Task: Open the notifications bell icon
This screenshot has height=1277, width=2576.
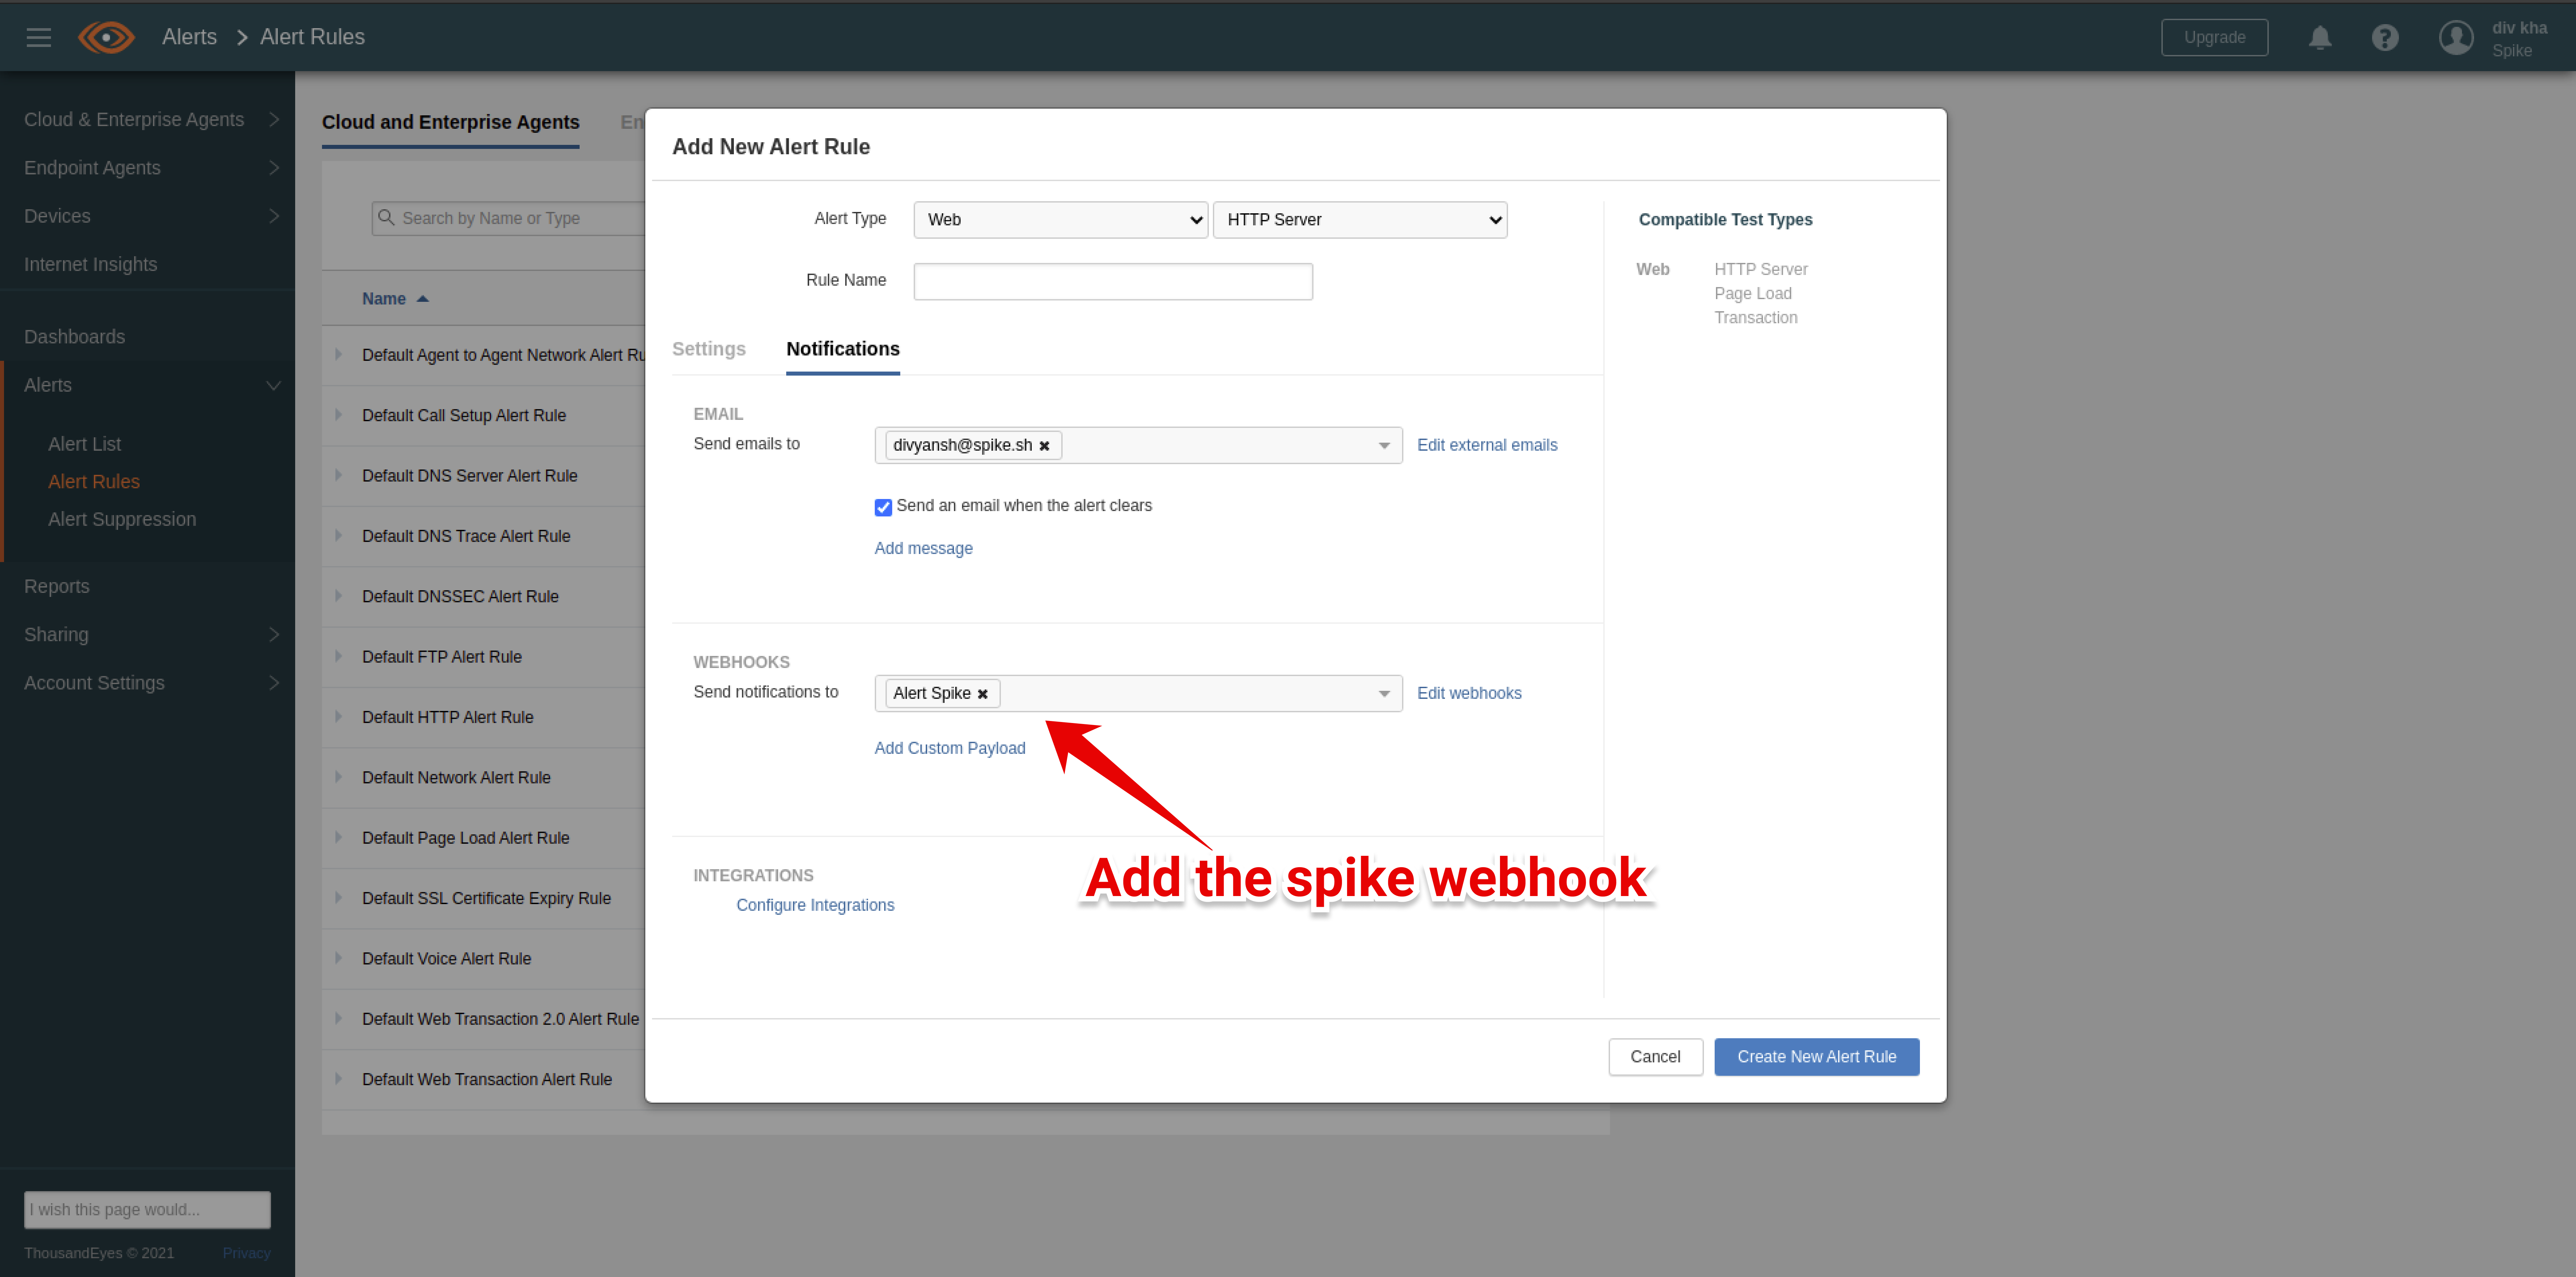Action: coord(2320,38)
